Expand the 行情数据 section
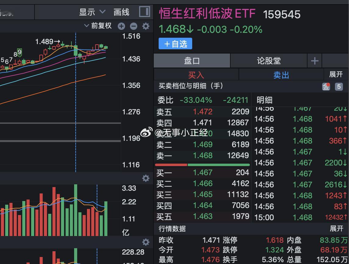Viewport: 349px width, 264px height. point(336,228)
